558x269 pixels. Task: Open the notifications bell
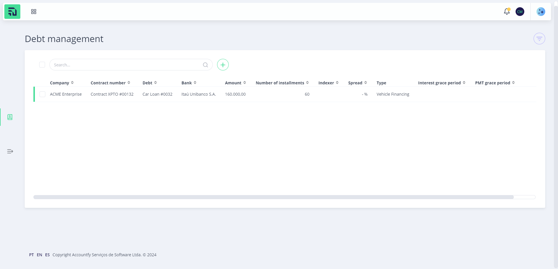[507, 12]
